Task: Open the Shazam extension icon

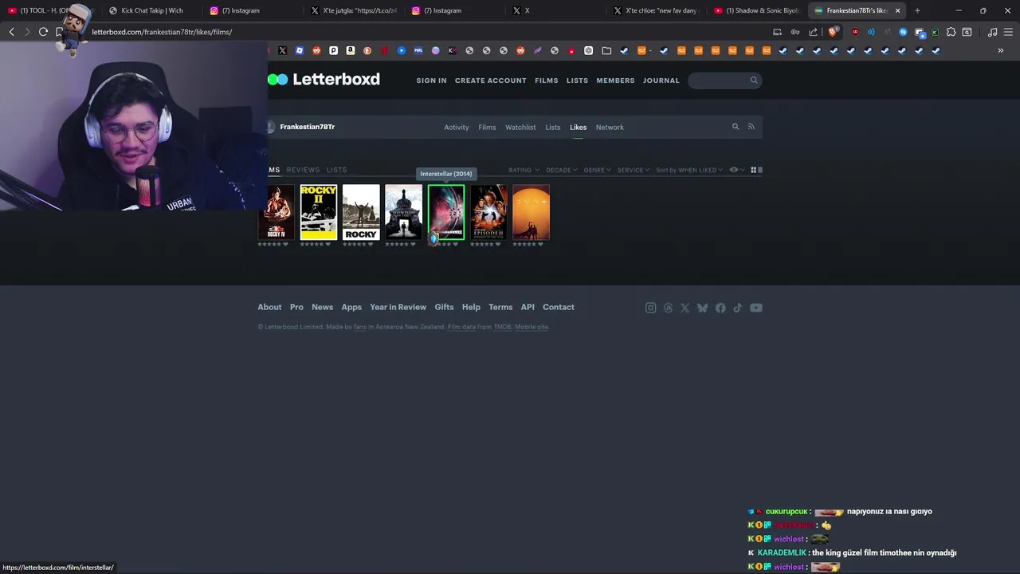Action: pyautogui.click(x=903, y=32)
